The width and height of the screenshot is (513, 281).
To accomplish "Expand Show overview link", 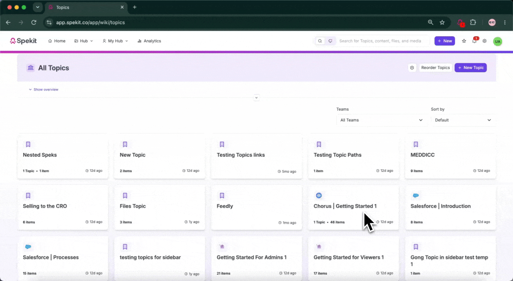I will click(43, 90).
